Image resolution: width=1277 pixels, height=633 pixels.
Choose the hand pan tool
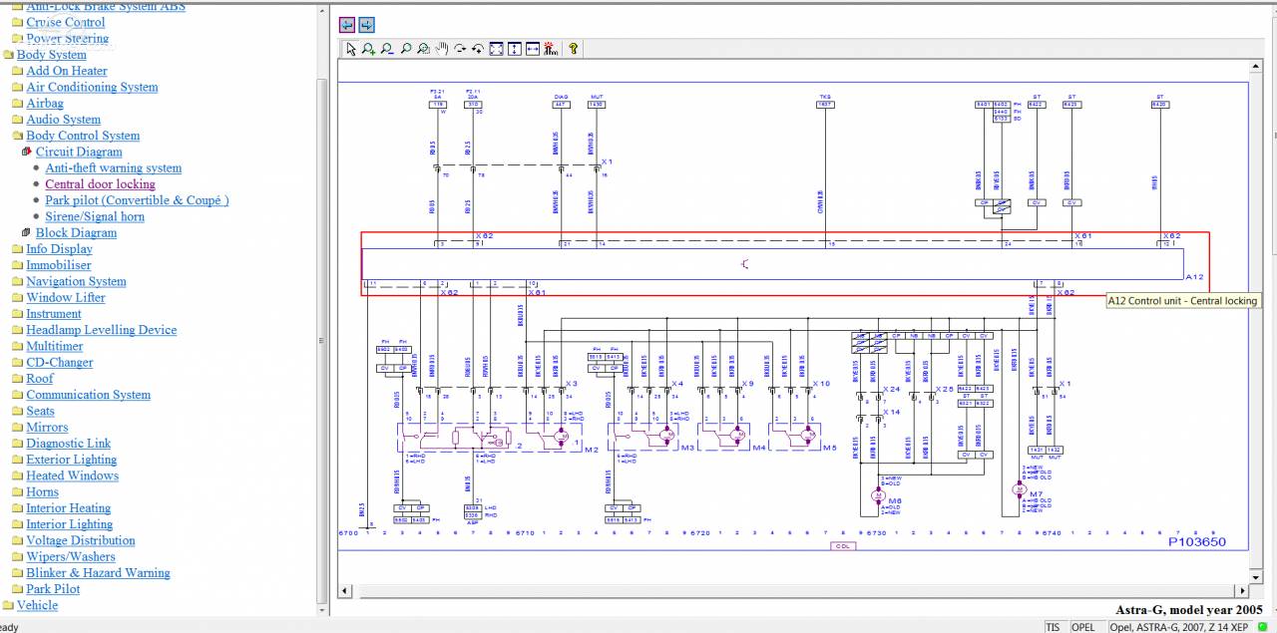pyautogui.click(x=442, y=48)
